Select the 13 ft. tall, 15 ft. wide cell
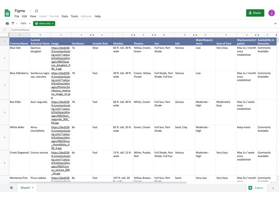The width and height of the screenshot is (279, 198). (x=123, y=163)
